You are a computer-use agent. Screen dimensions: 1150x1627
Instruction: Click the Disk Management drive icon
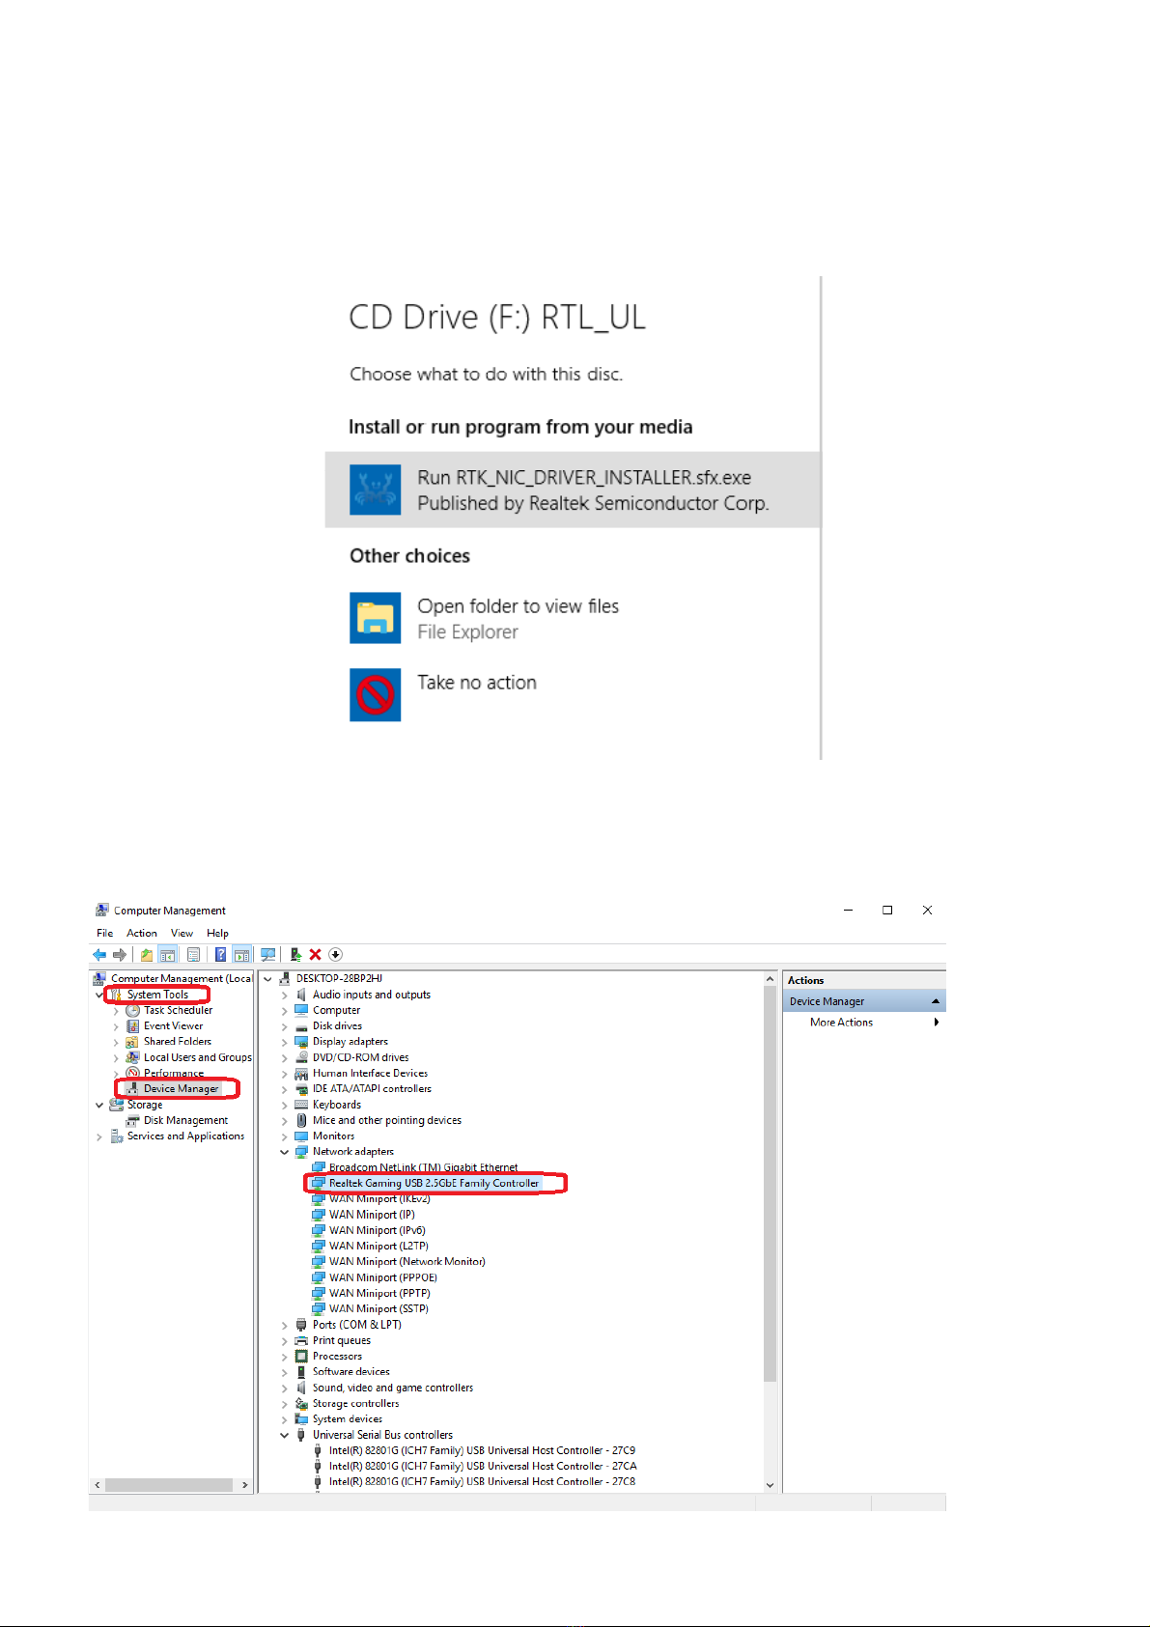point(132,1120)
